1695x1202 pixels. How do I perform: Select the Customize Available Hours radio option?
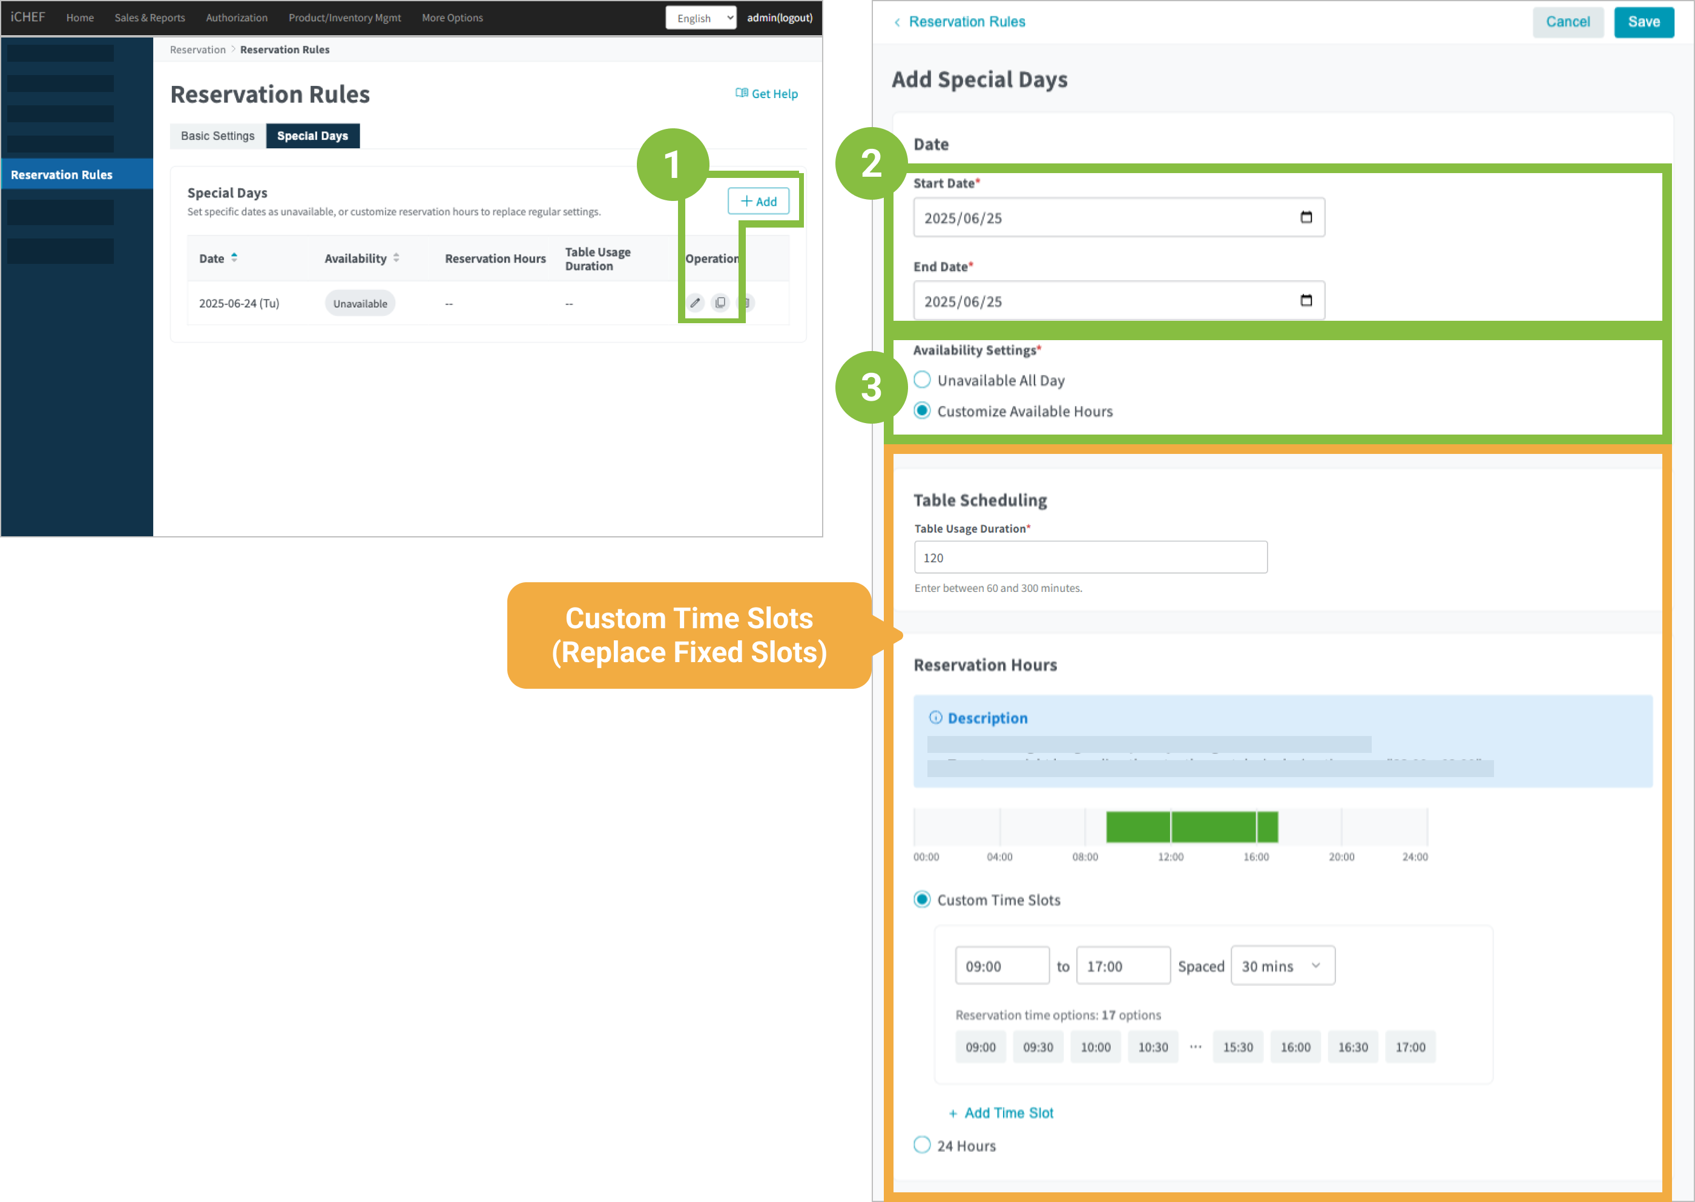point(921,411)
